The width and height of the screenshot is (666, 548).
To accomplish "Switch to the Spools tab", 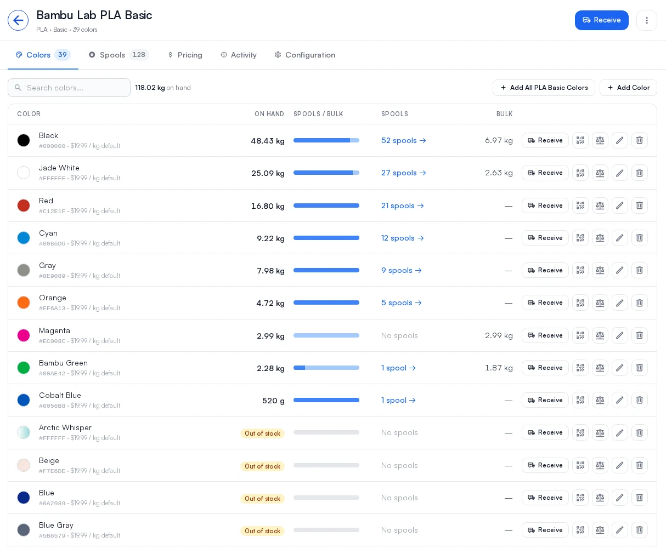I will tap(118, 55).
